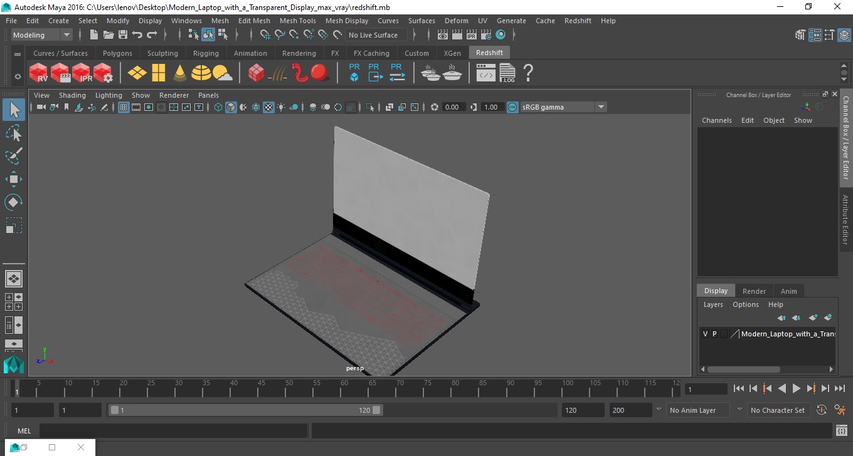Viewport: 853px width, 456px height.
Task: Open the sRGB gamma dropdown
Action: point(563,107)
